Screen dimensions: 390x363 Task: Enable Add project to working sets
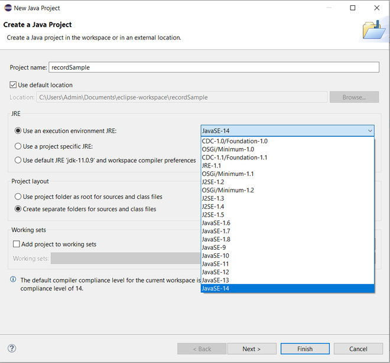click(x=17, y=244)
